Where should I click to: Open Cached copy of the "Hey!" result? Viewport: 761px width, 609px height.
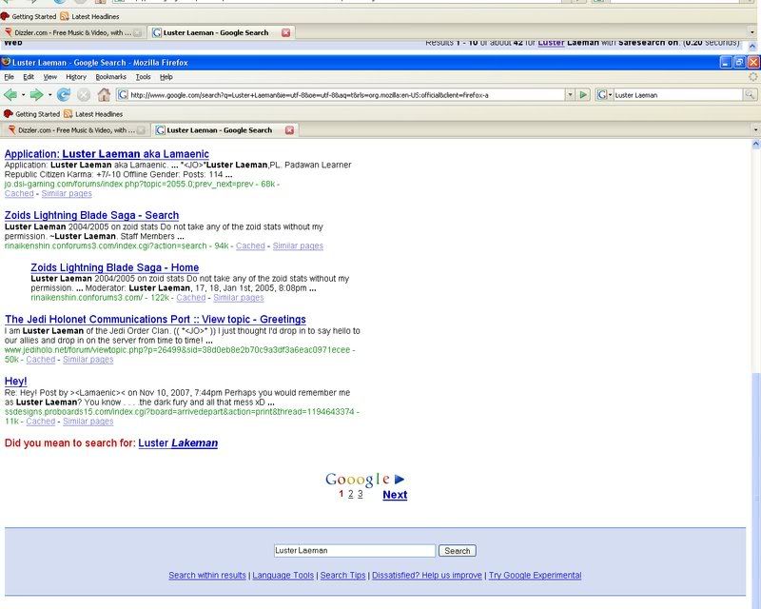(41, 422)
